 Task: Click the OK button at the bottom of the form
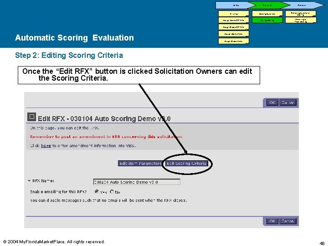coord(272,221)
